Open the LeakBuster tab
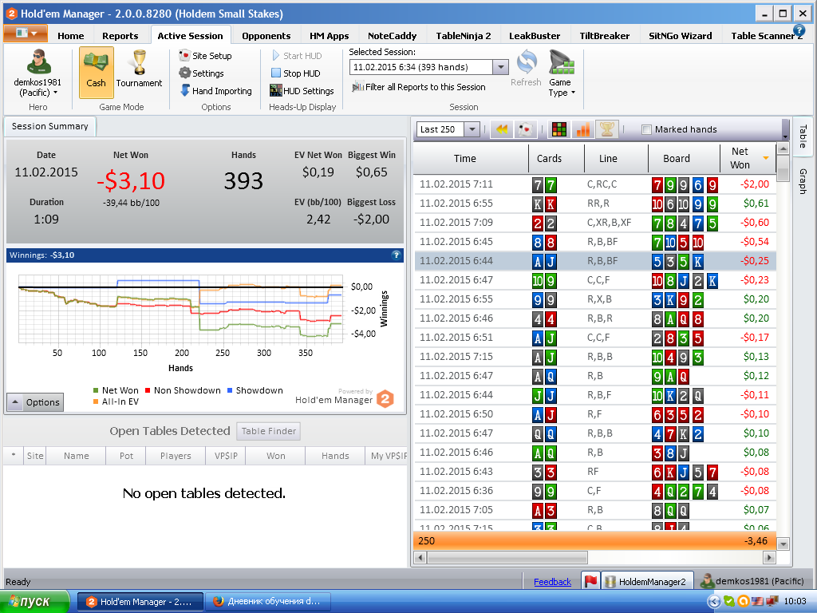Image resolution: width=817 pixels, height=613 pixels. coord(535,36)
